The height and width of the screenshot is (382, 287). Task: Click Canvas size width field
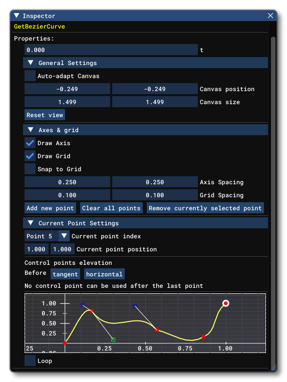[x=67, y=102]
